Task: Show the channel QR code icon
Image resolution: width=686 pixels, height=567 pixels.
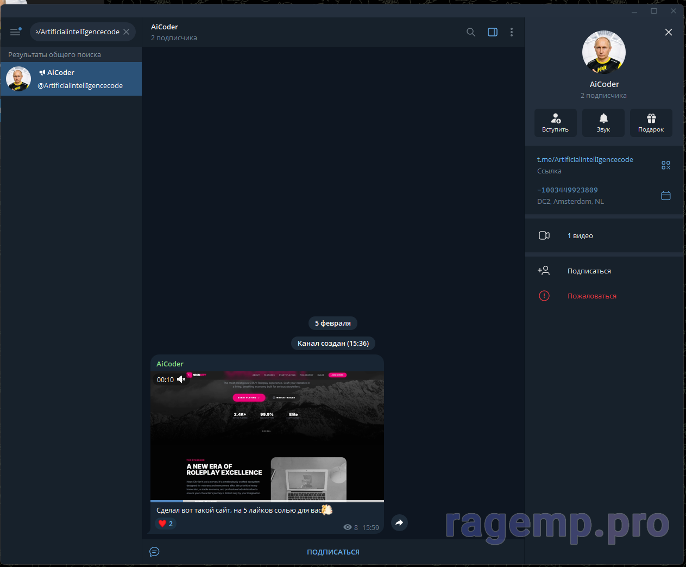Action: click(666, 165)
